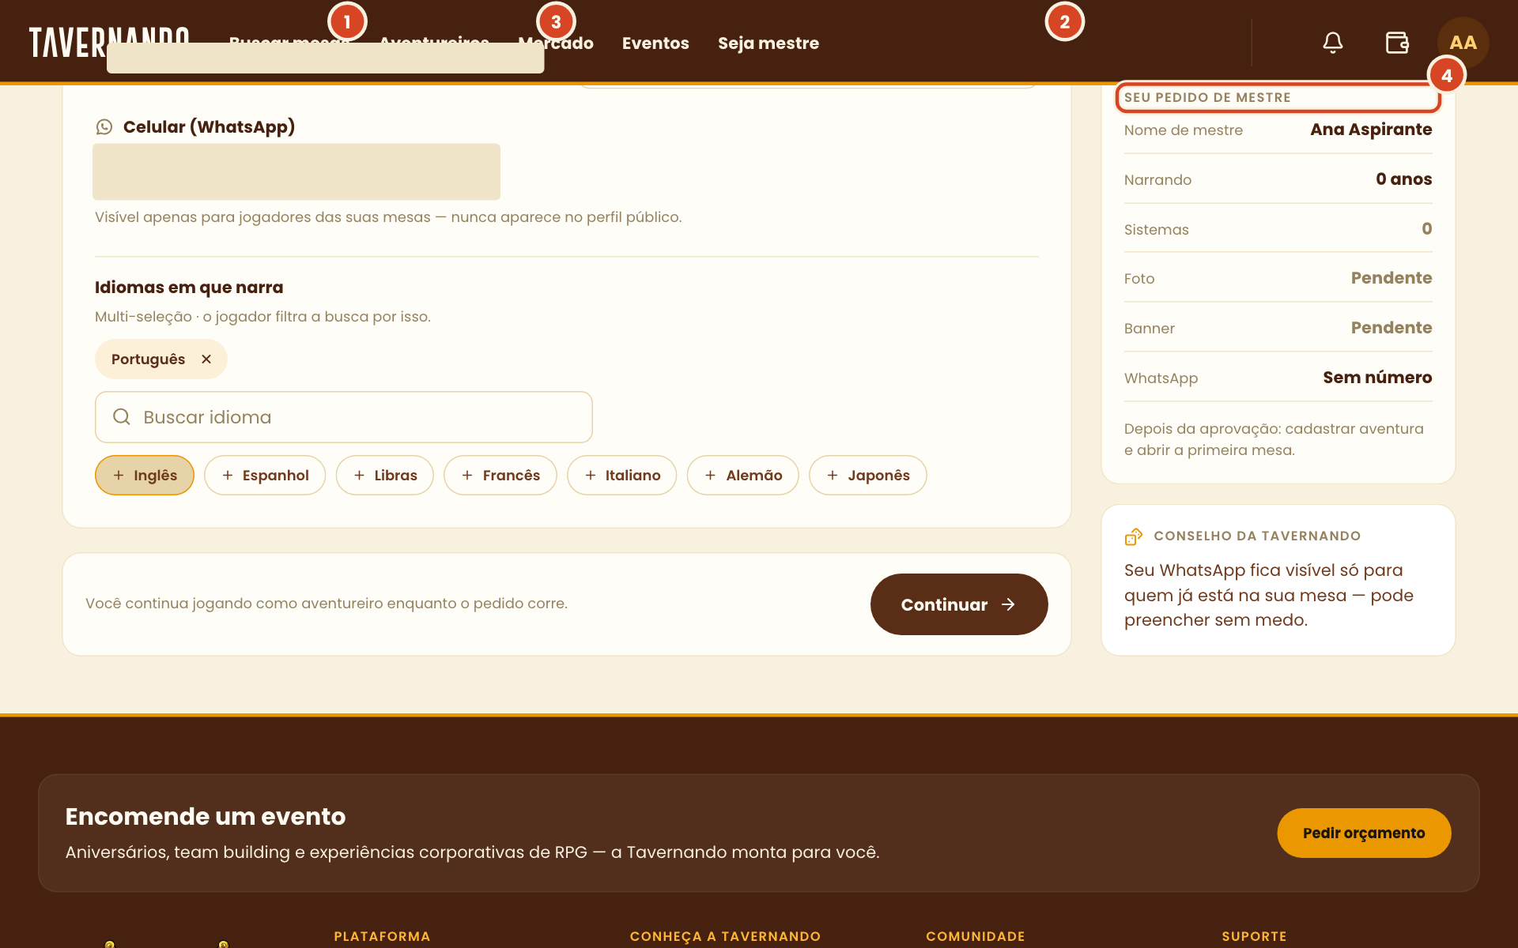The image size is (1518, 948).
Task: Open the Seja mestre menu item
Action: tap(768, 43)
